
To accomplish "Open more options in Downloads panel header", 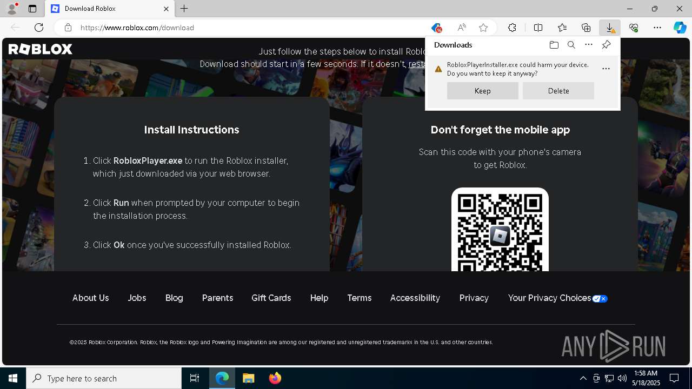I will point(589,45).
